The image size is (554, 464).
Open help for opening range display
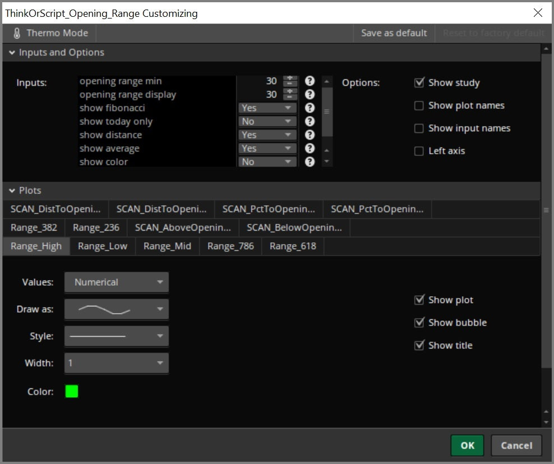(x=310, y=94)
